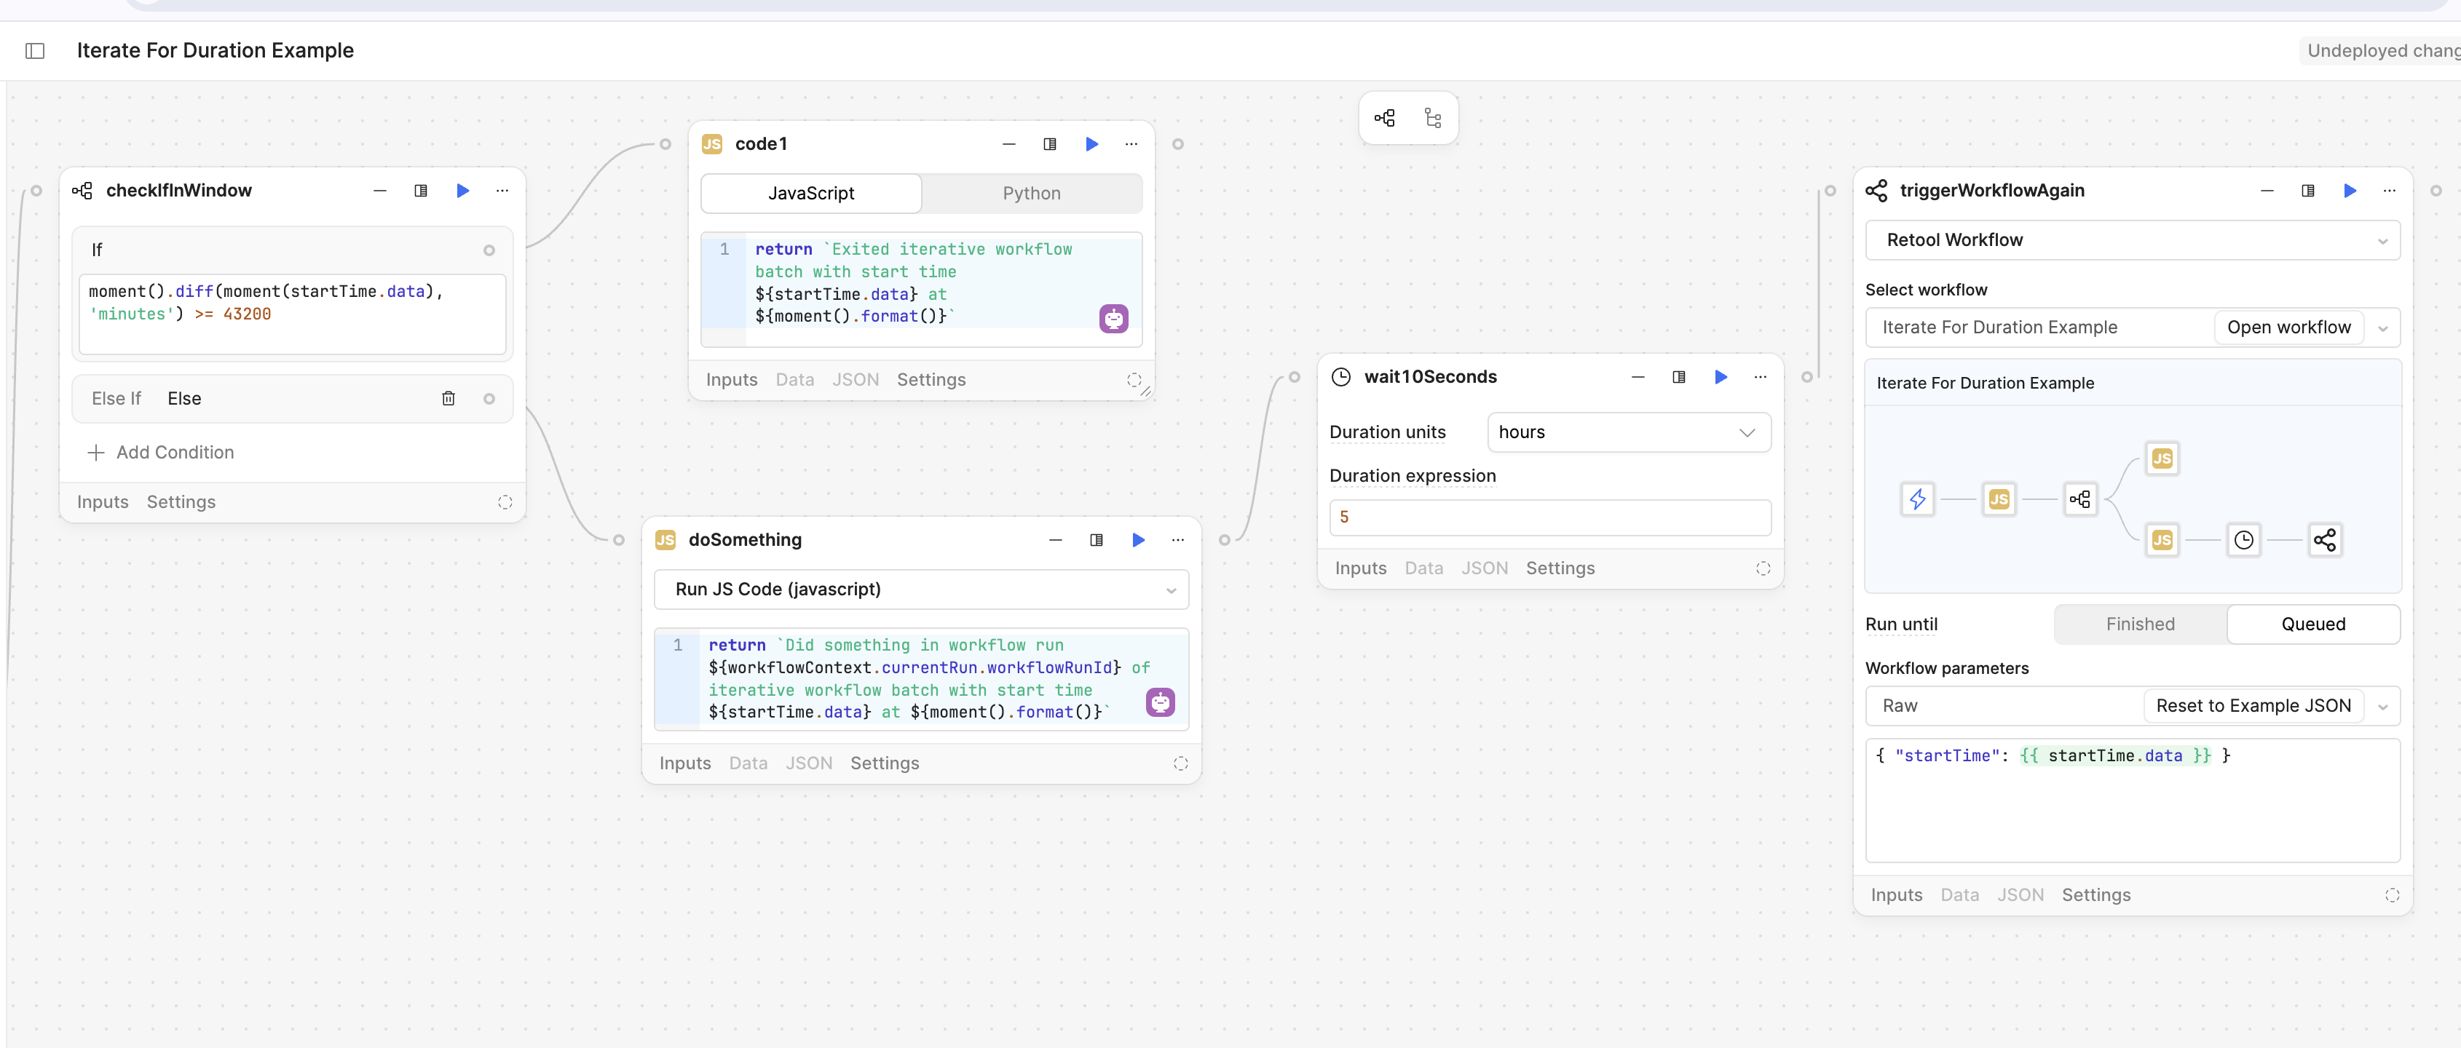
Task: Expand side panel for triggerWorkflowAgain block
Action: click(2307, 191)
